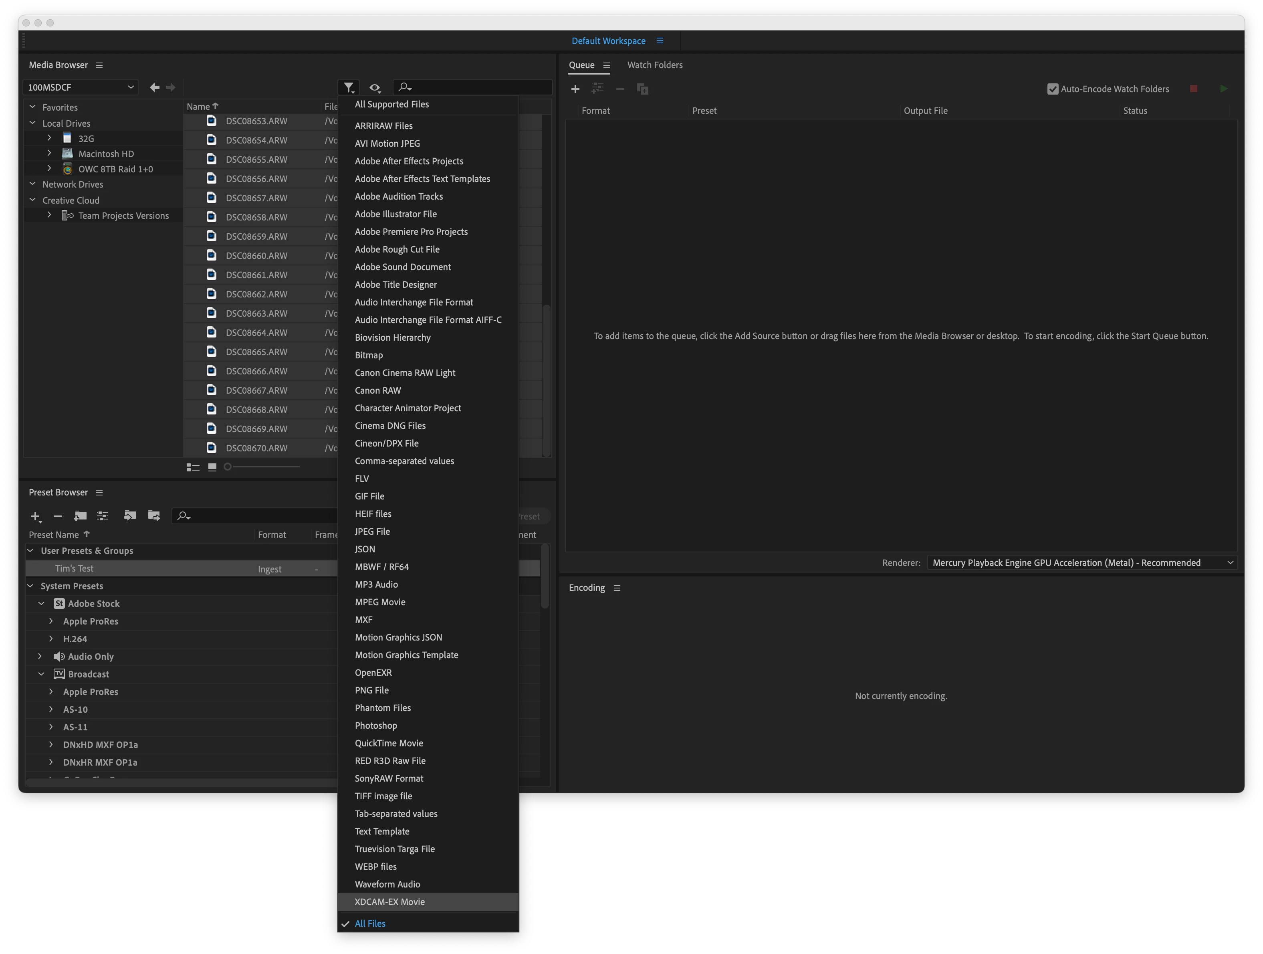The width and height of the screenshot is (1263, 954).
Task: Click the thumbnail zoom slider handle
Action: pyautogui.click(x=228, y=467)
